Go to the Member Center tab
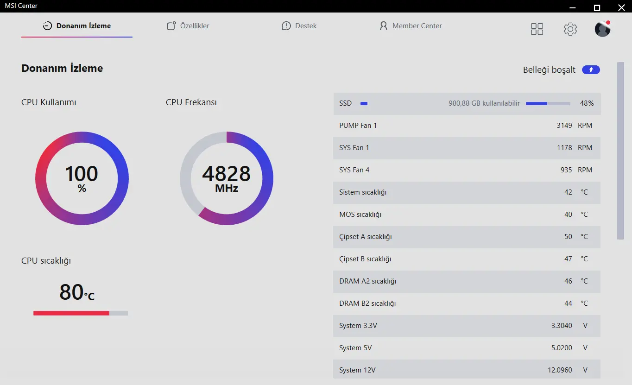 click(x=411, y=26)
